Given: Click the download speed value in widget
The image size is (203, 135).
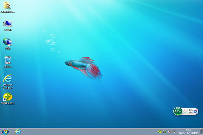Looking at the screenshot, I should pos(190,113).
